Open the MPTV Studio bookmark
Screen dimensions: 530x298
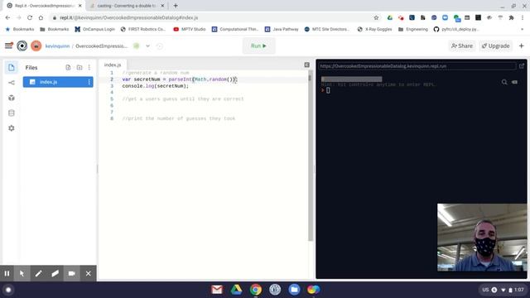[x=190, y=30]
